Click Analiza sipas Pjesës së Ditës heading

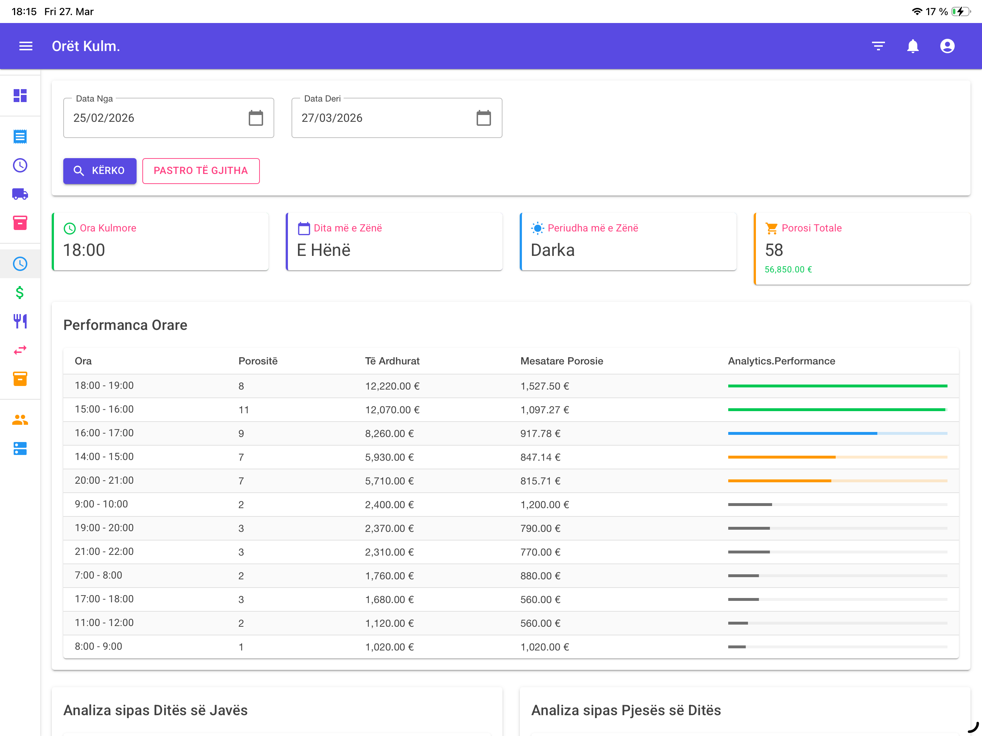click(626, 710)
